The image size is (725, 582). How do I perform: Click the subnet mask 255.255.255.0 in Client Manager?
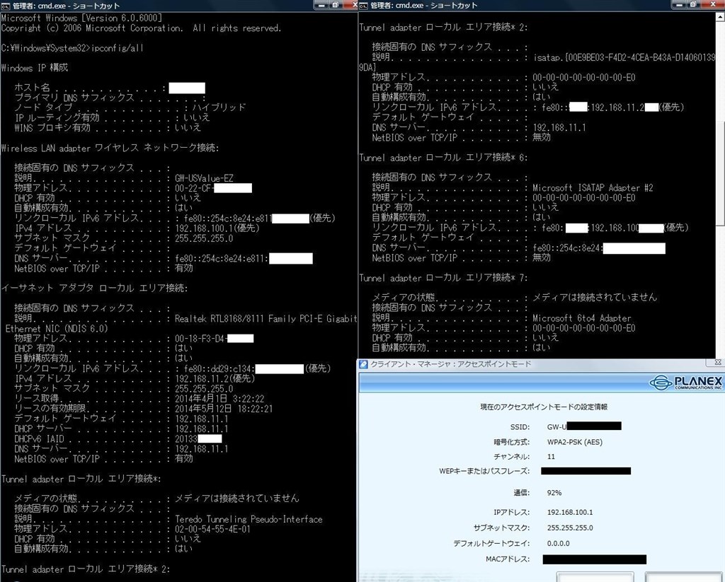pos(570,528)
